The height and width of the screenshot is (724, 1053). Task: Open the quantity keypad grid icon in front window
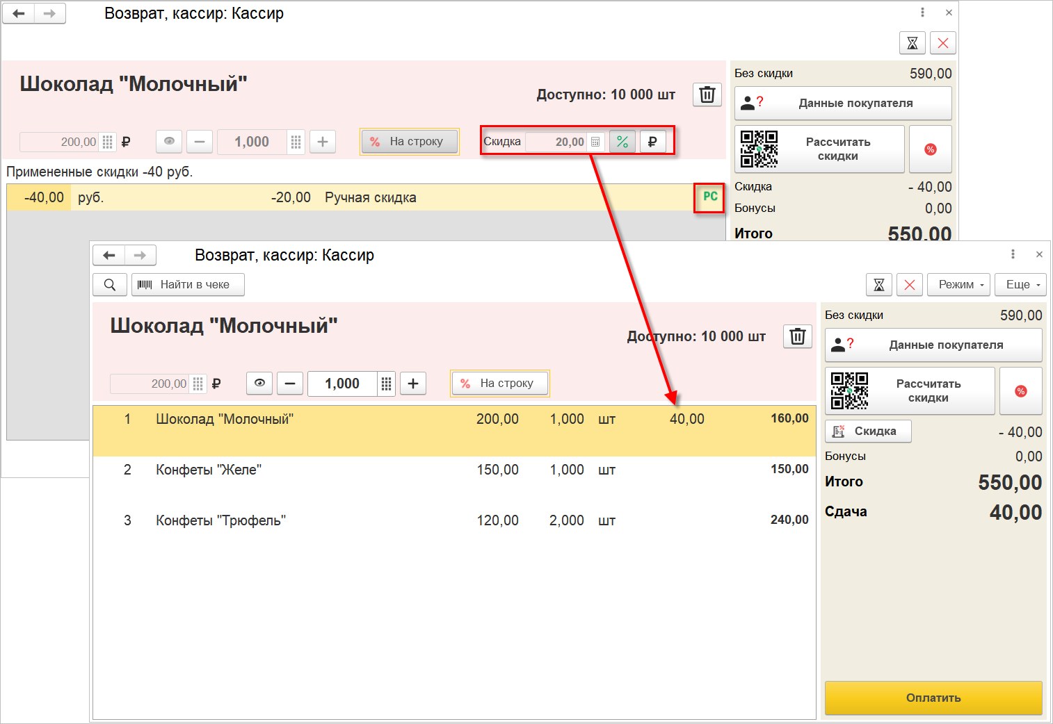click(386, 384)
